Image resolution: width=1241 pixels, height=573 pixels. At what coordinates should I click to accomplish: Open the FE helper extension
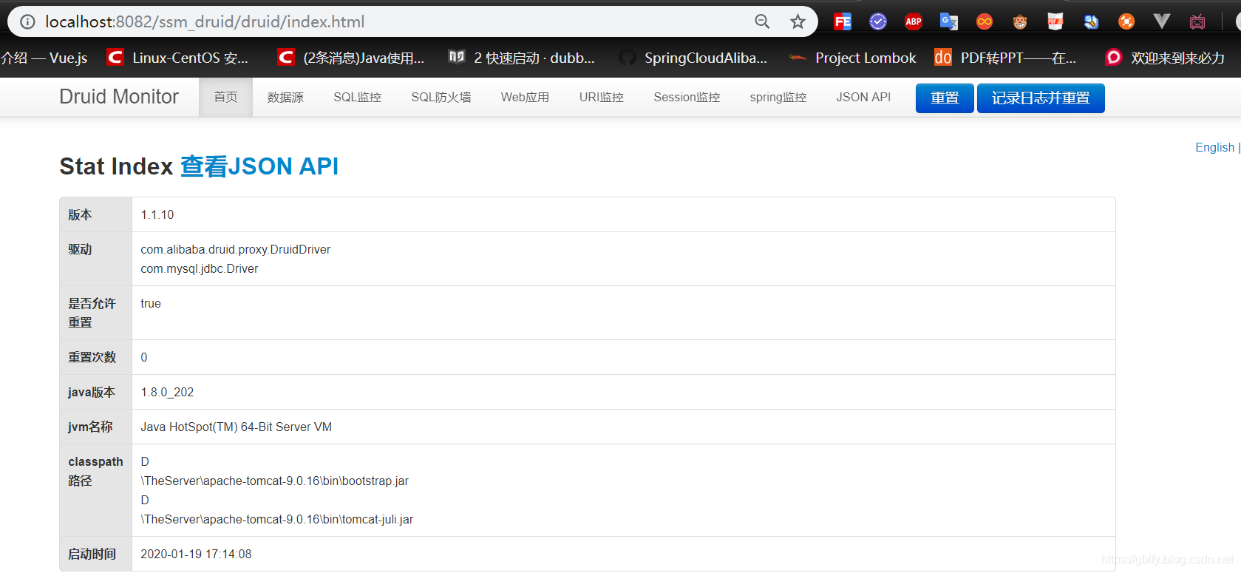[x=843, y=21]
